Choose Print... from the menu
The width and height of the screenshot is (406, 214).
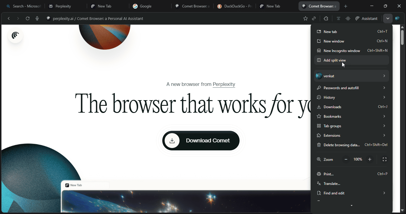[x=329, y=174]
